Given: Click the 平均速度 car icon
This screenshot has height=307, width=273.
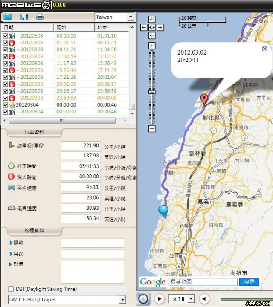Looking at the screenshot, I should click(x=12, y=188).
